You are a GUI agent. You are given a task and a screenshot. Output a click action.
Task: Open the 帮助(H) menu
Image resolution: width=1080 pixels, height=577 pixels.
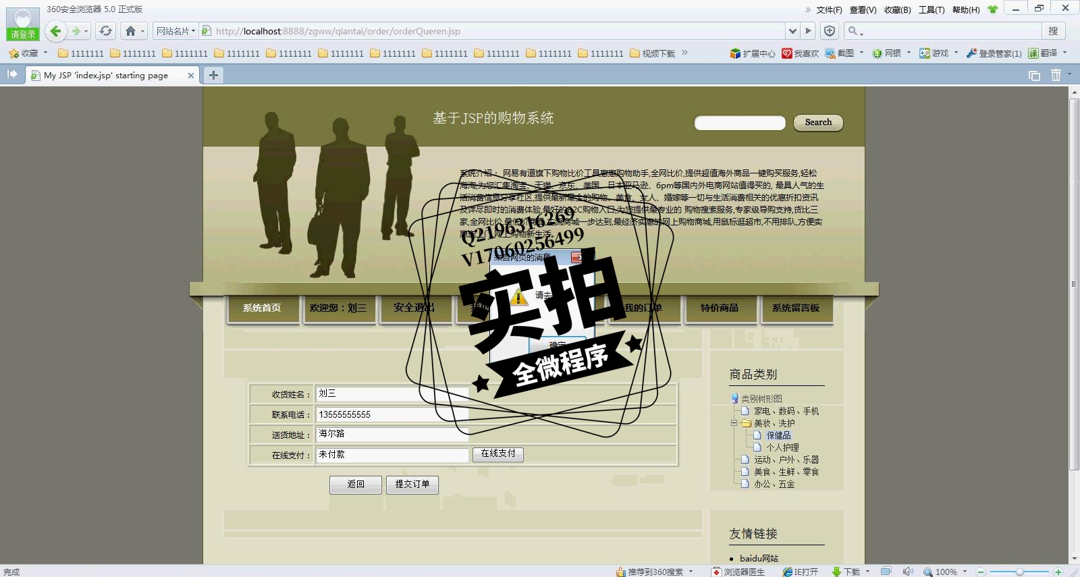[x=966, y=9]
